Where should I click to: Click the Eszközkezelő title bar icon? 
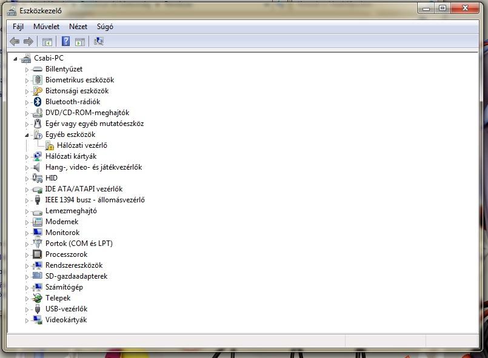[x=12, y=11]
